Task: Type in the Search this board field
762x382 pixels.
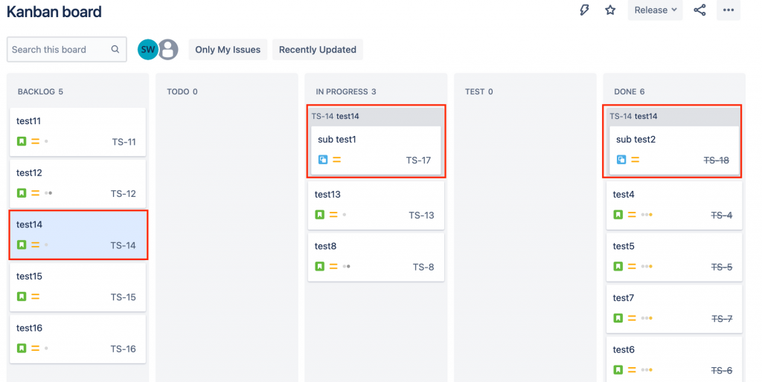Action: (x=58, y=50)
